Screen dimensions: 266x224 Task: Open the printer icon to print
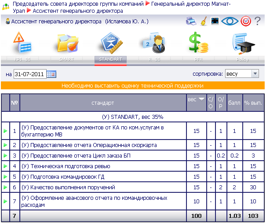[191, 21]
